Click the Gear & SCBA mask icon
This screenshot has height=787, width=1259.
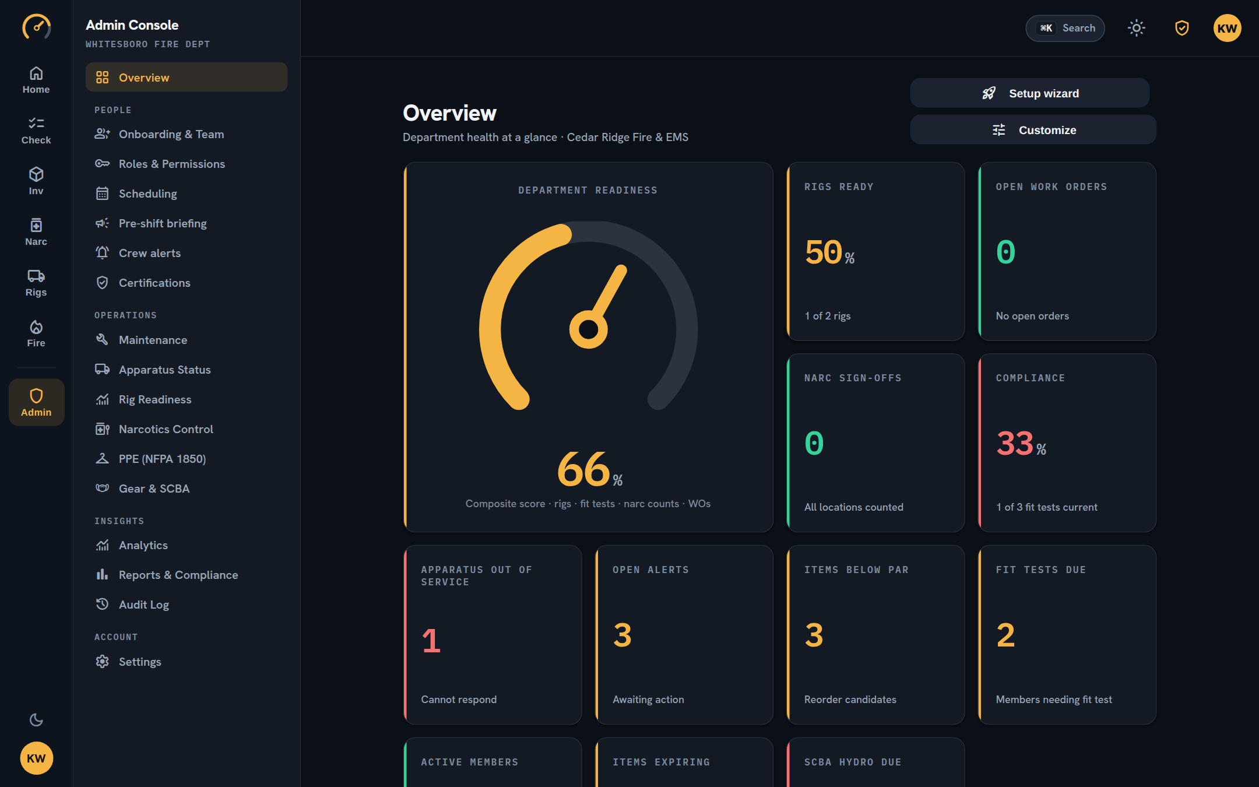click(103, 488)
